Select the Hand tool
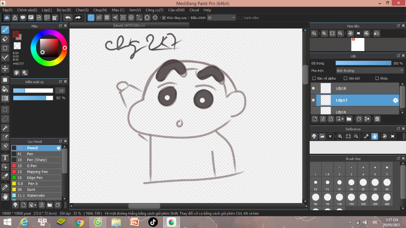The width and height of the screenshot is (406, 228). coord(5,196)
